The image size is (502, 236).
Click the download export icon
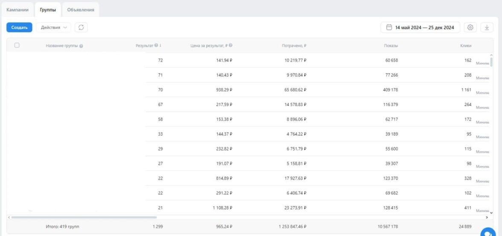[487, 27]
